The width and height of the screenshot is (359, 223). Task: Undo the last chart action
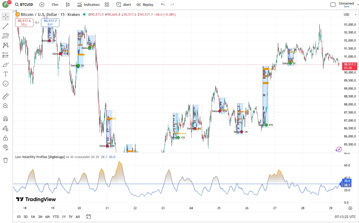click(x=163, y=5)
